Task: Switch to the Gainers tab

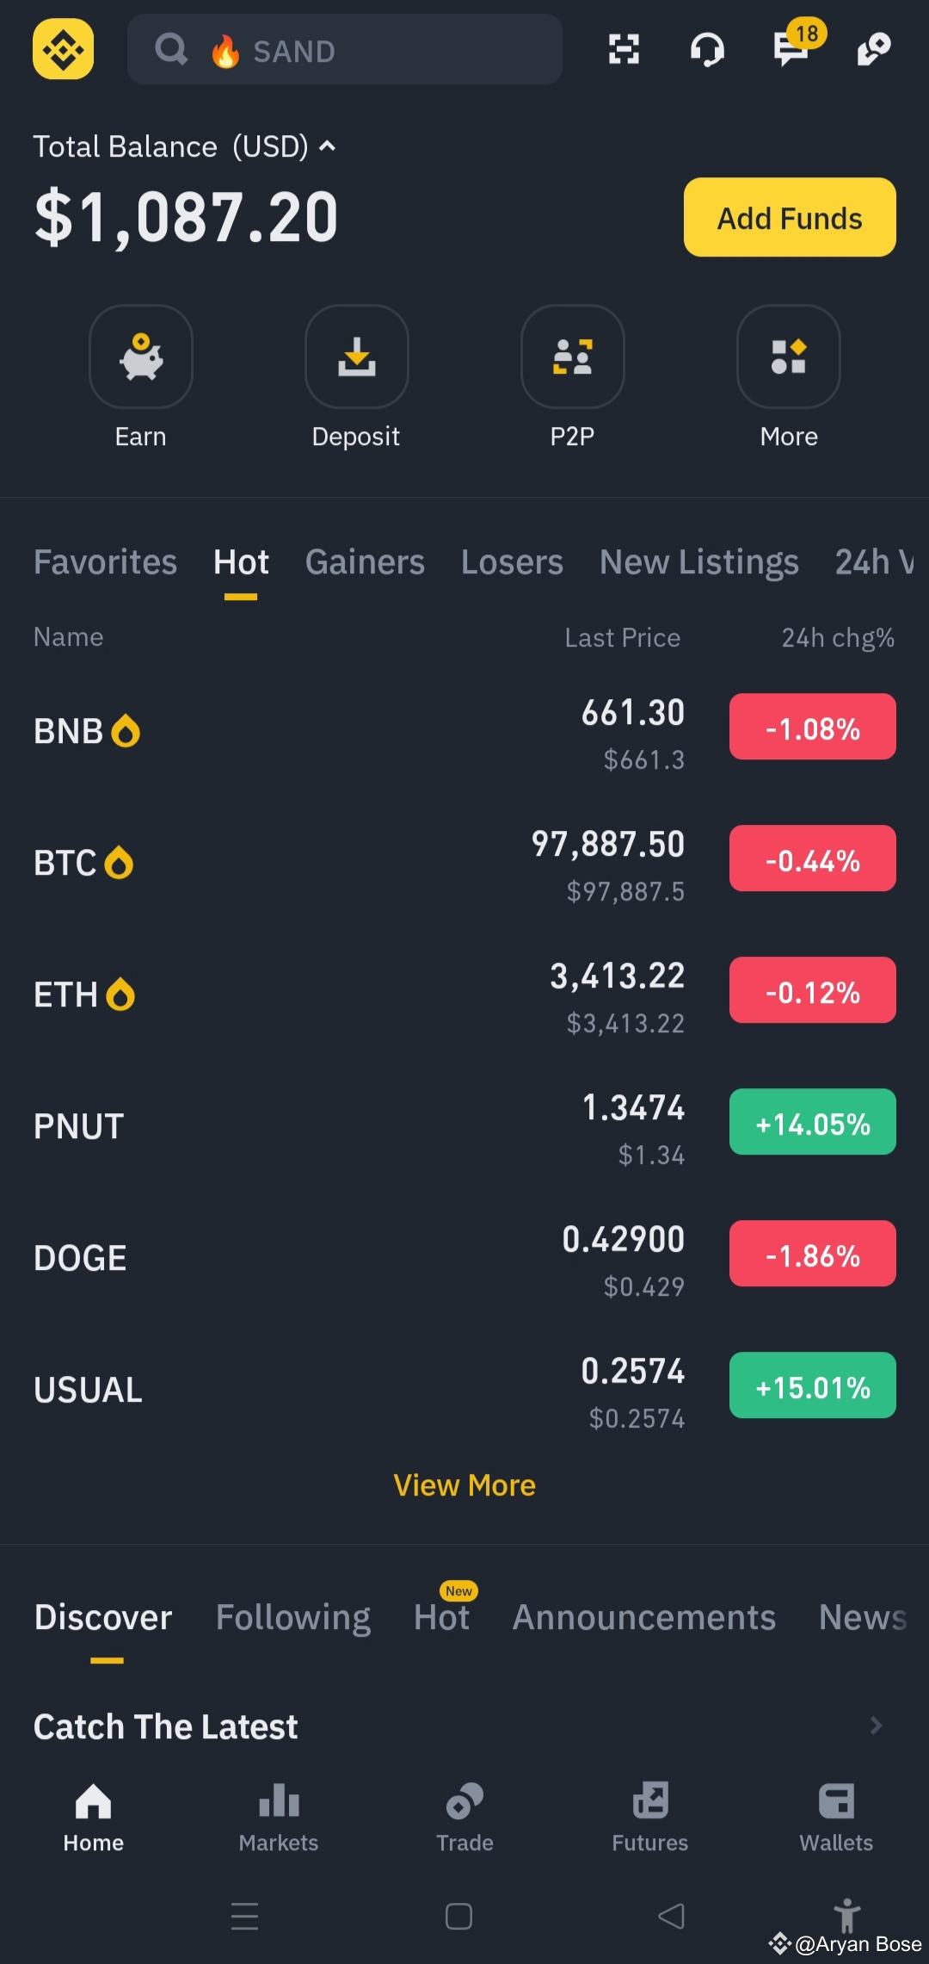Action: (365, 562)
